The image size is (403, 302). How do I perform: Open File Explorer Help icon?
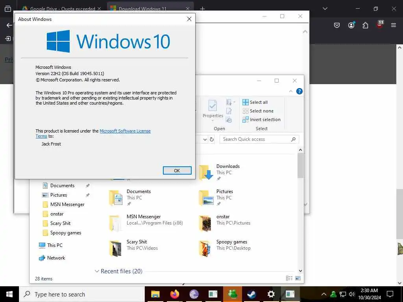(299, 91)
